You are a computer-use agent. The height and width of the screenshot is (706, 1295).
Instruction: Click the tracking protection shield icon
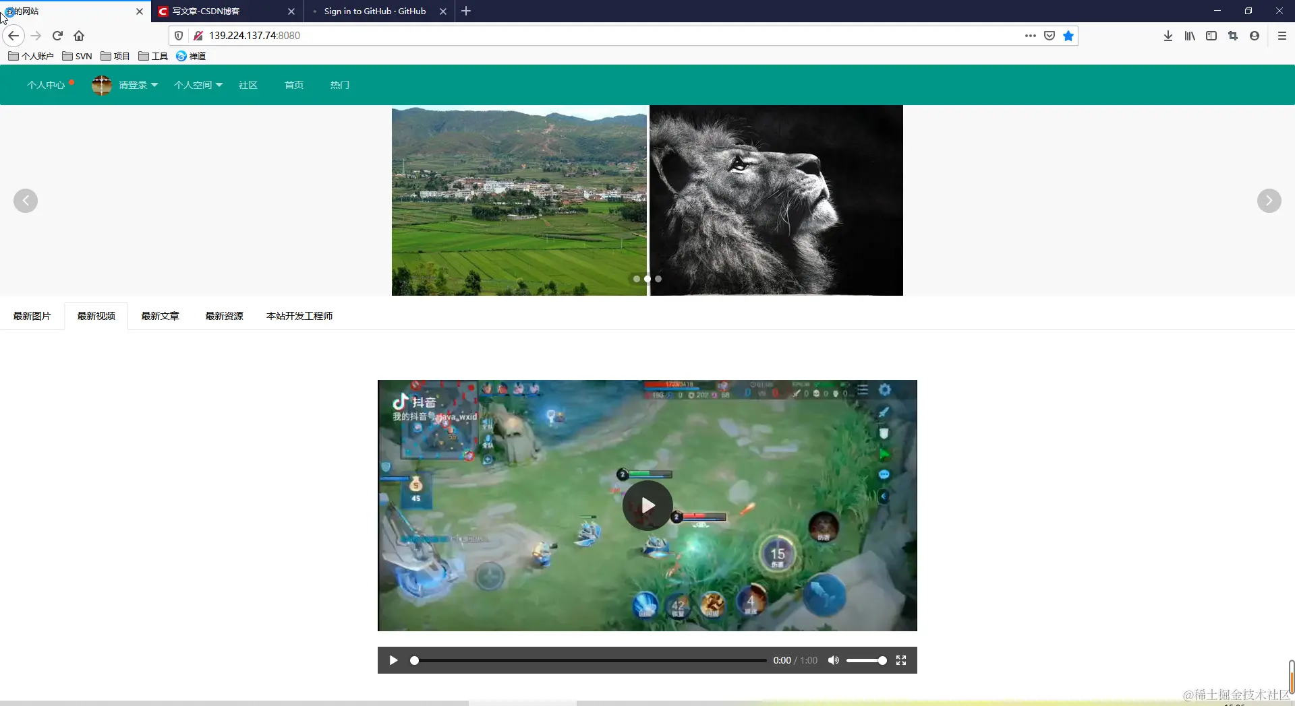click(179, 36)
